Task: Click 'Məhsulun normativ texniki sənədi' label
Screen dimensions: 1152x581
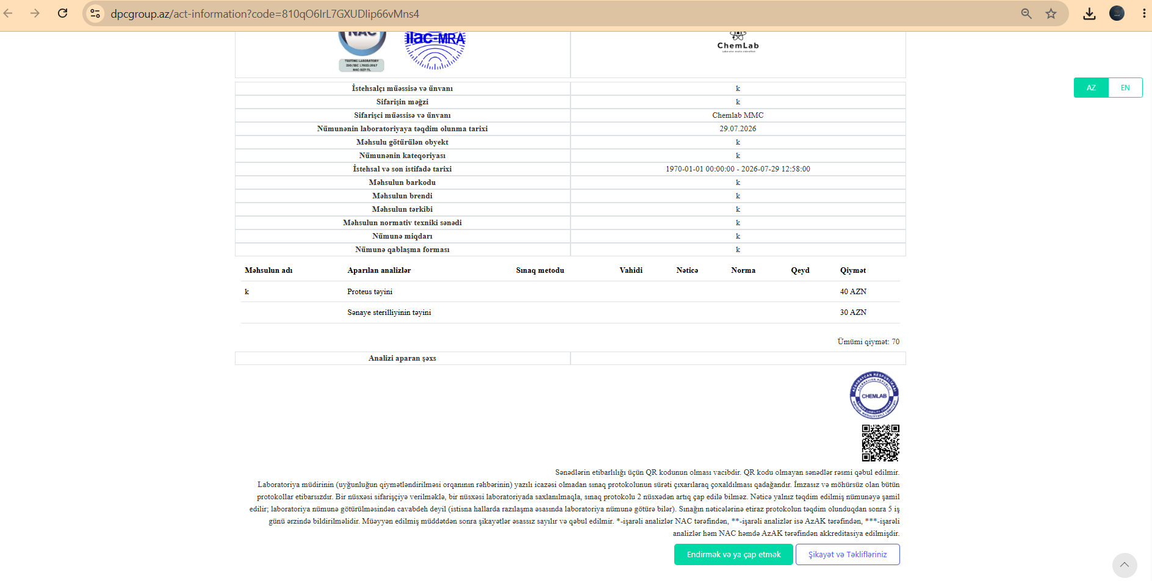Action: [402, 223]
